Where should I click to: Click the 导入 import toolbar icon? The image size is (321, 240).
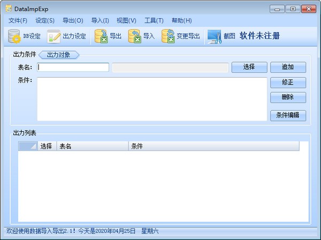pyautogui.click(x=134, y=36)
